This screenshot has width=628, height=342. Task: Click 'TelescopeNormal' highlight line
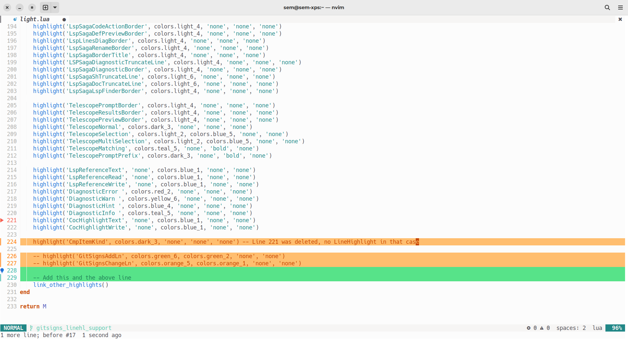coord(143,127)
